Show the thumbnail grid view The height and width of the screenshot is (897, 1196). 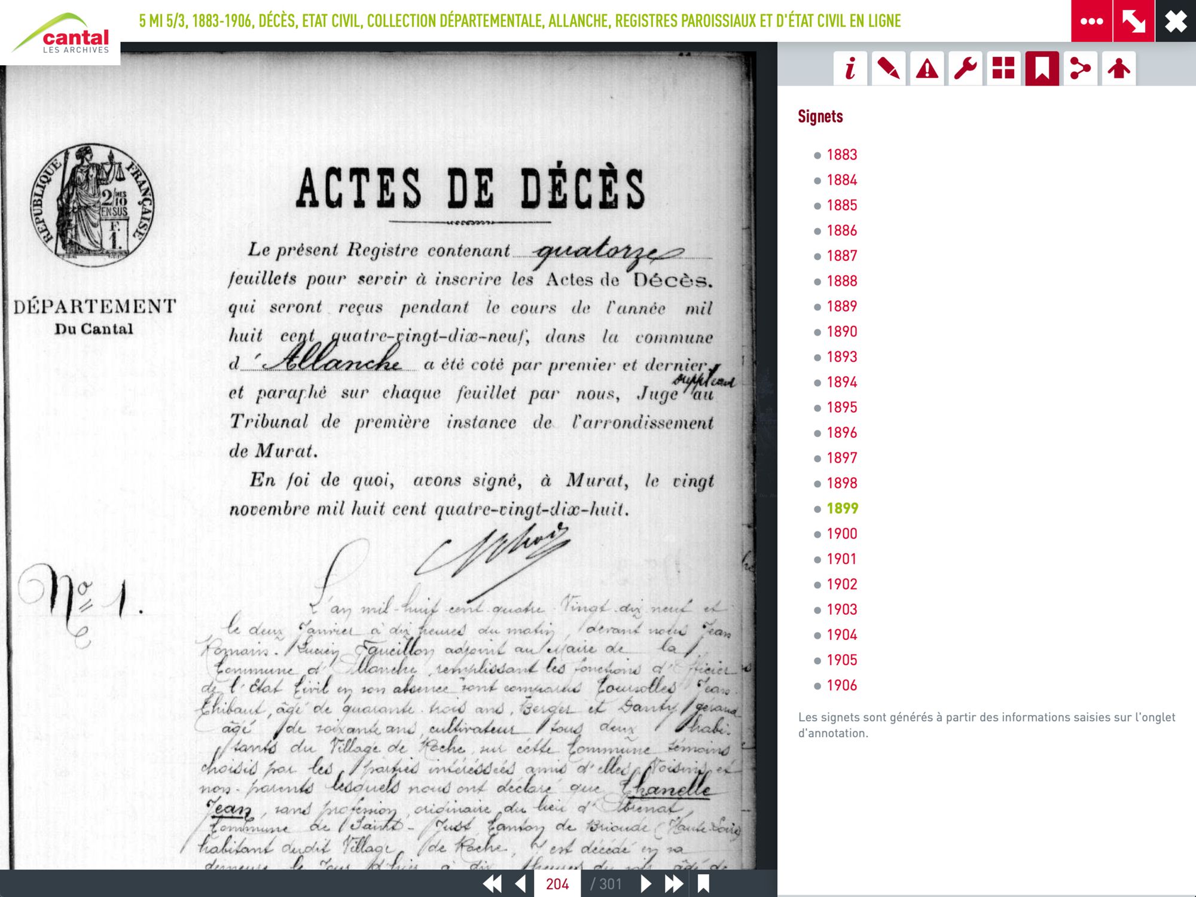tap(1003, 68)
